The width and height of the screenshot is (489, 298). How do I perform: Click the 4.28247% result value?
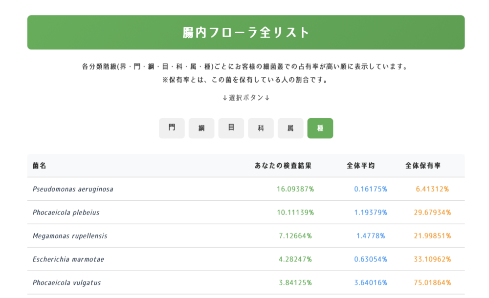(x=295, y=259)
